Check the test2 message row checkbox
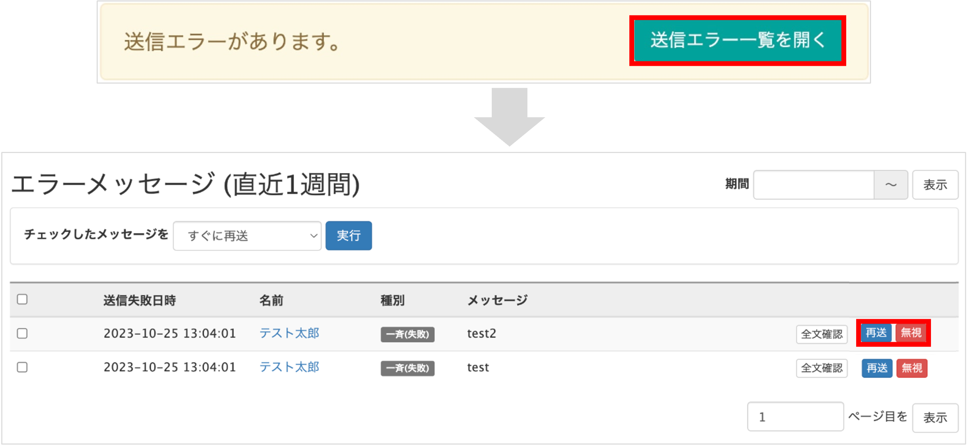The height and width of the screenshot is (446, 967). pyautogui.click(x=22, y=333)
